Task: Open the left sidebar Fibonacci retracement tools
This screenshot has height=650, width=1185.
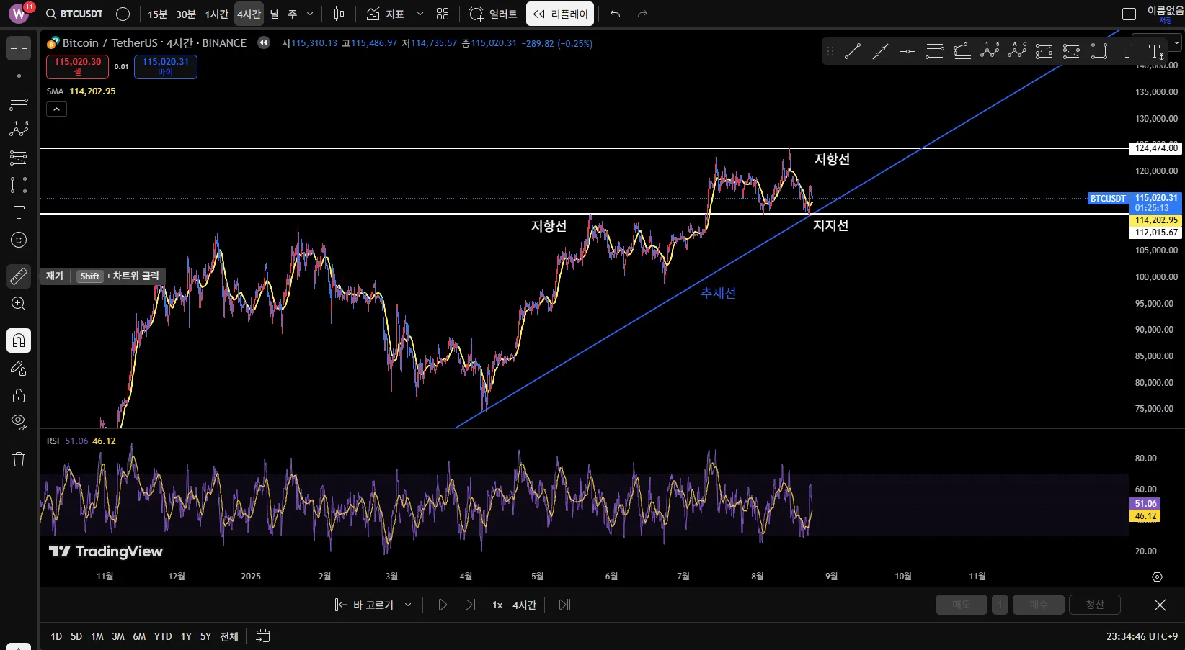Action: click(19, 102)
